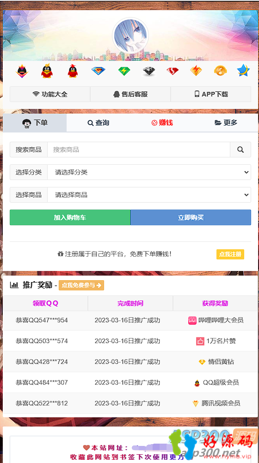The image size is (259, 463).
Task: Open 功能大全 feature list button
Action: pos(50,94)
